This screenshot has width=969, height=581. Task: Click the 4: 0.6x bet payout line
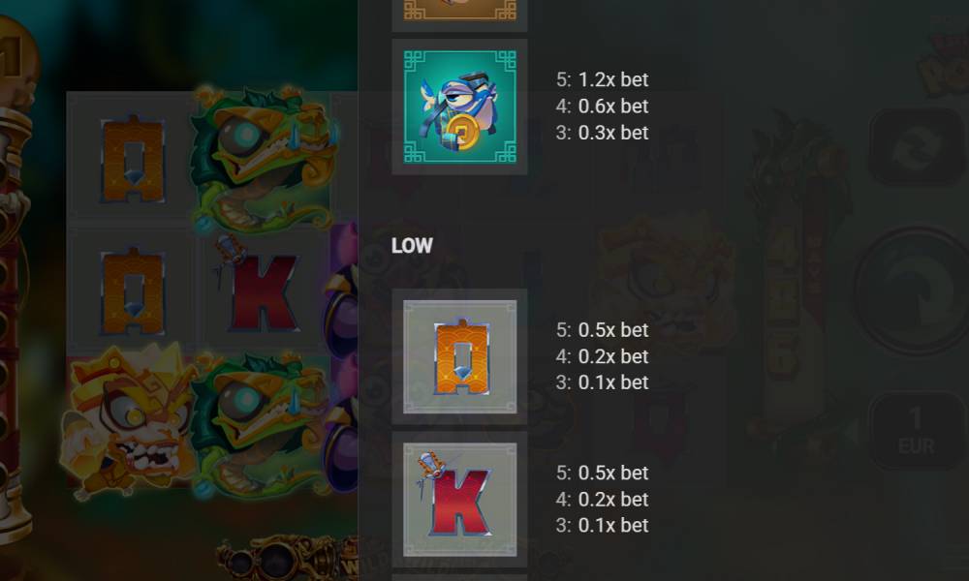click(x=602, y=107)
